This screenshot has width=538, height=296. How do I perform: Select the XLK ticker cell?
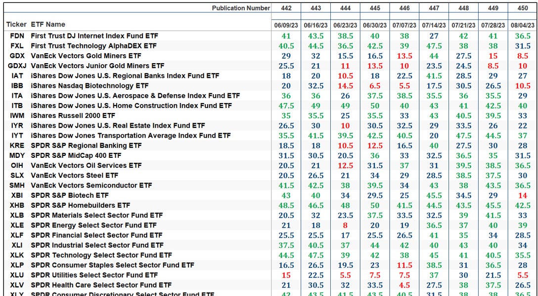[x=17, y=255]
